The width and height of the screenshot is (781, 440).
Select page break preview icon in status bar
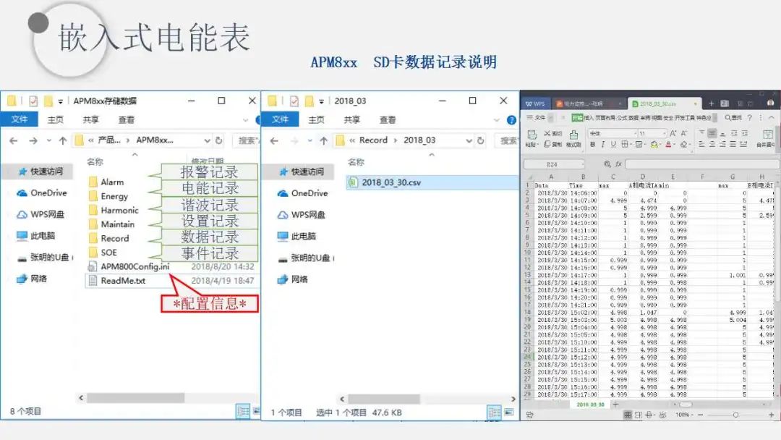[x=637, y=414]
